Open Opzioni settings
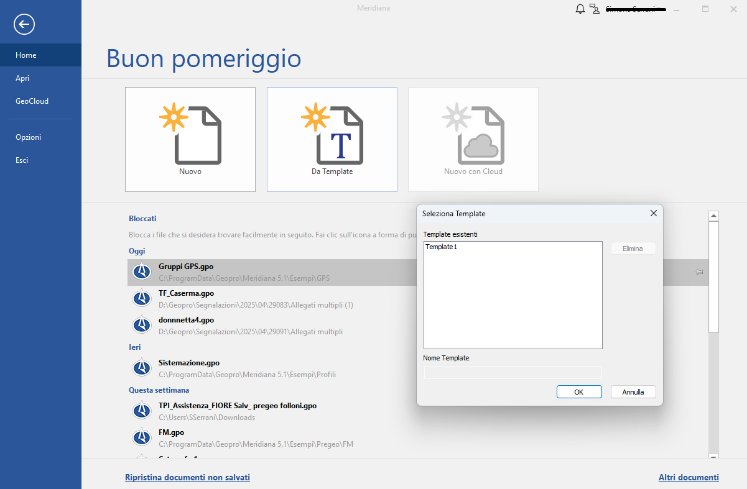Image resolution: width=747 pixels, height=489 pixels. (x=40, y=137)
